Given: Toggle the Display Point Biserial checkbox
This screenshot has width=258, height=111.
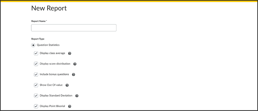Looking at the screenshot, I should (x=36, y=106).
